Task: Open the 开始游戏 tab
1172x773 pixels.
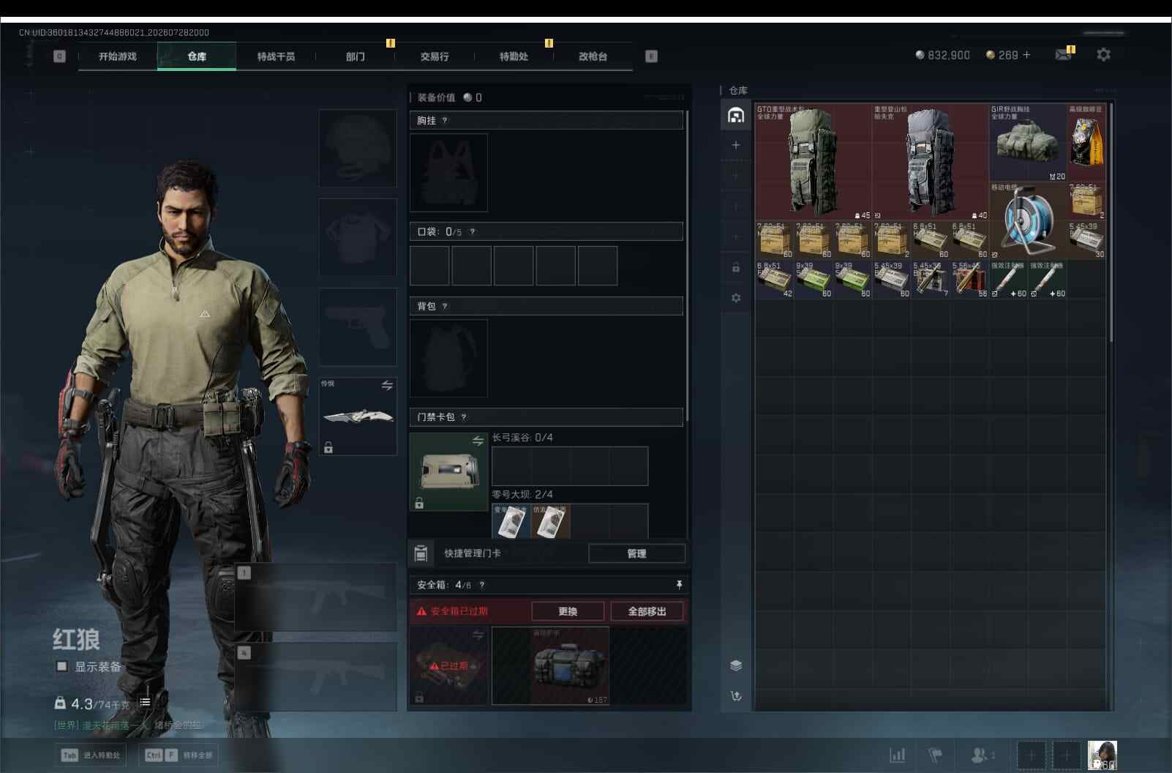Action: (118, 56)
